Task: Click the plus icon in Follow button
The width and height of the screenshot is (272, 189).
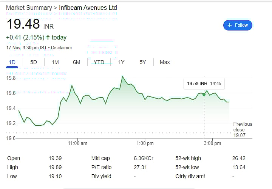Action: click(229, 25)
